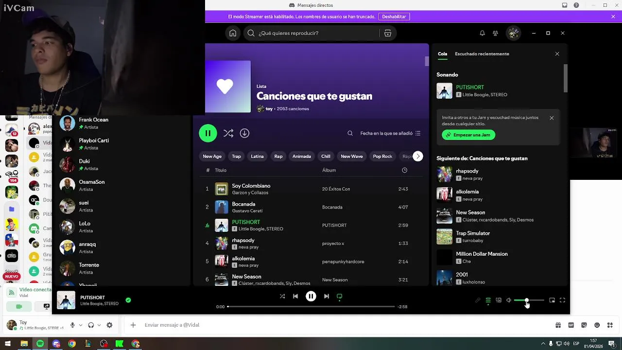
Task: Select the Animada filter chip
Action: pos(301,157)
